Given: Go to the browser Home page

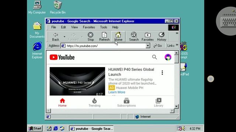Looking at the screenshot, I should tap(118, 37).
